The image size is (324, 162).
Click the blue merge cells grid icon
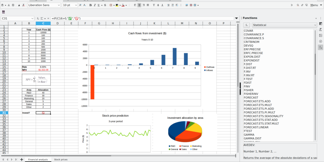(x=195, y=5)
